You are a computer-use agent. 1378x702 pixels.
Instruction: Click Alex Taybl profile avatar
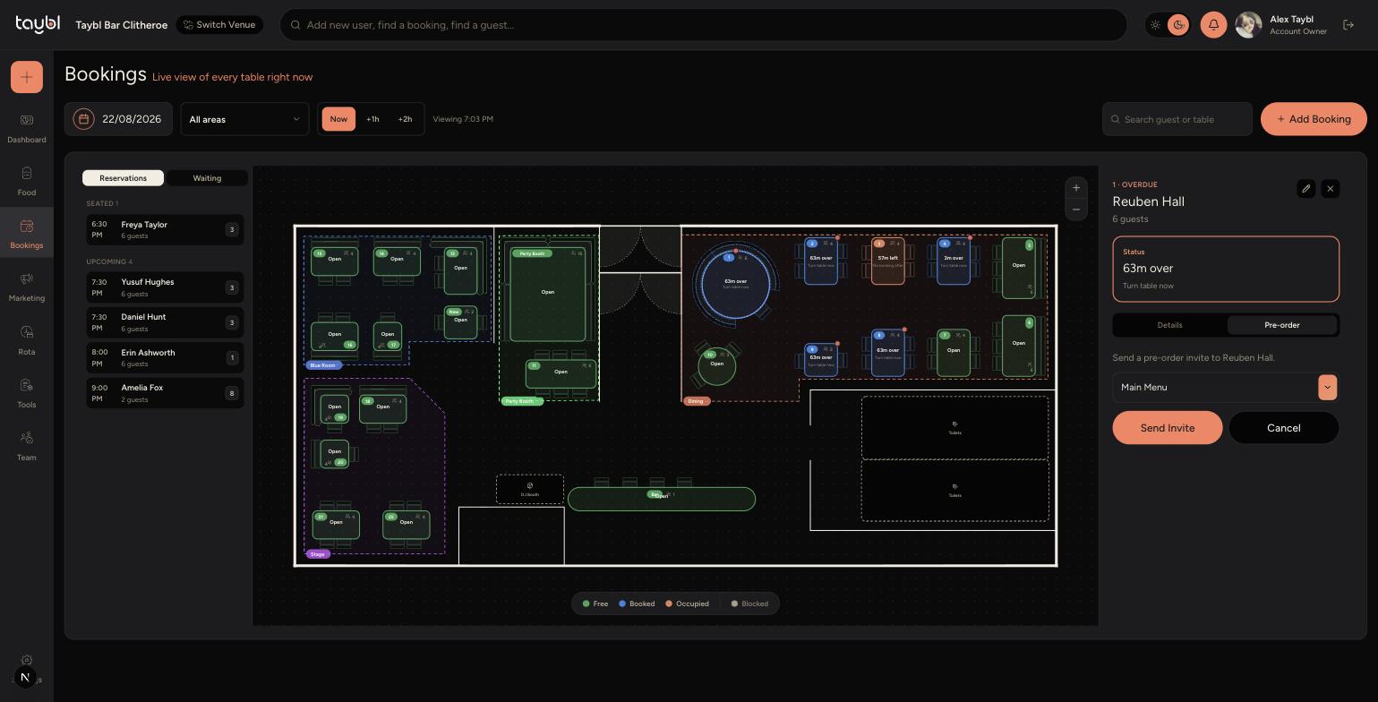click(x=1248, y=25)
